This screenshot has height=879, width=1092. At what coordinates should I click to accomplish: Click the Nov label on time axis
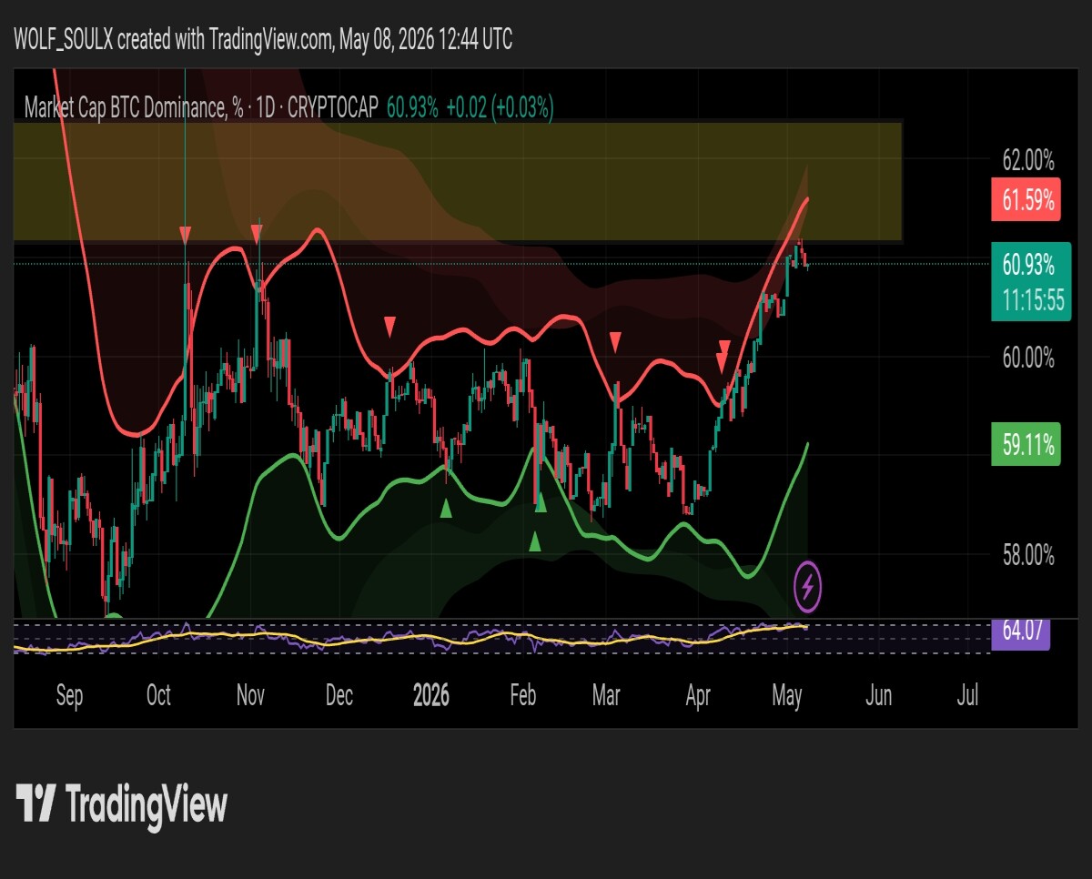(x=249, y=696)
